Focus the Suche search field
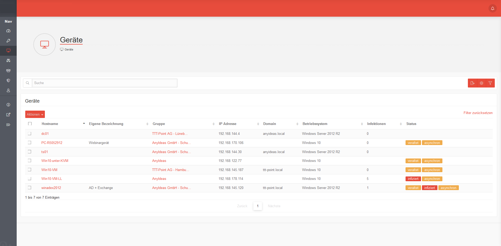Image resolution: width=501 pixels, height=246 pixels. (x=105, y=83)
